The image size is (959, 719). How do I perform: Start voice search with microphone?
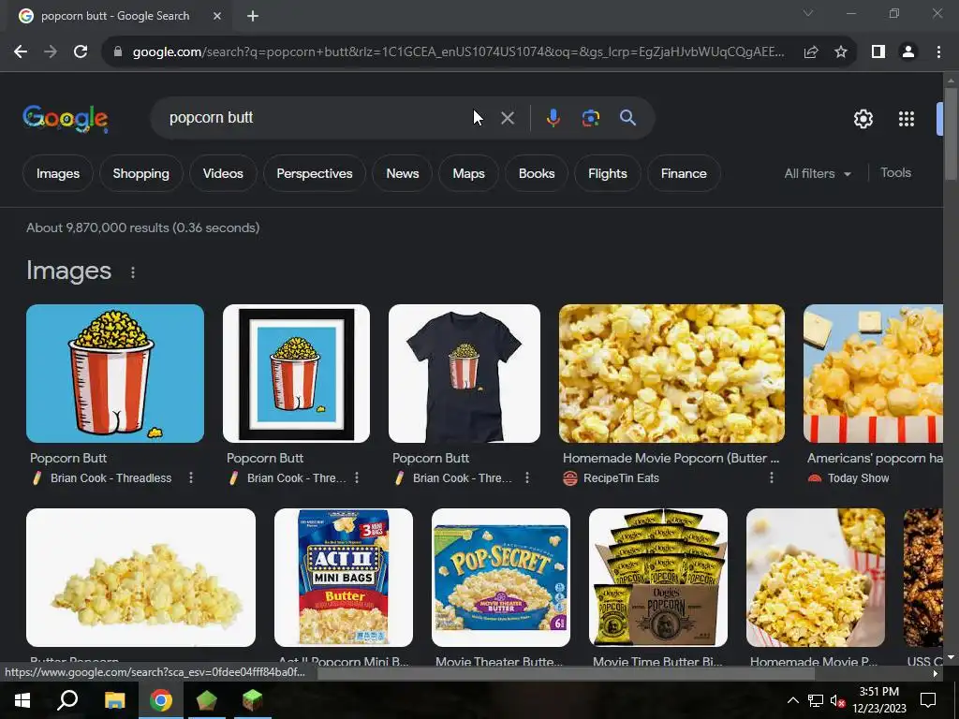tap(553, 118)
